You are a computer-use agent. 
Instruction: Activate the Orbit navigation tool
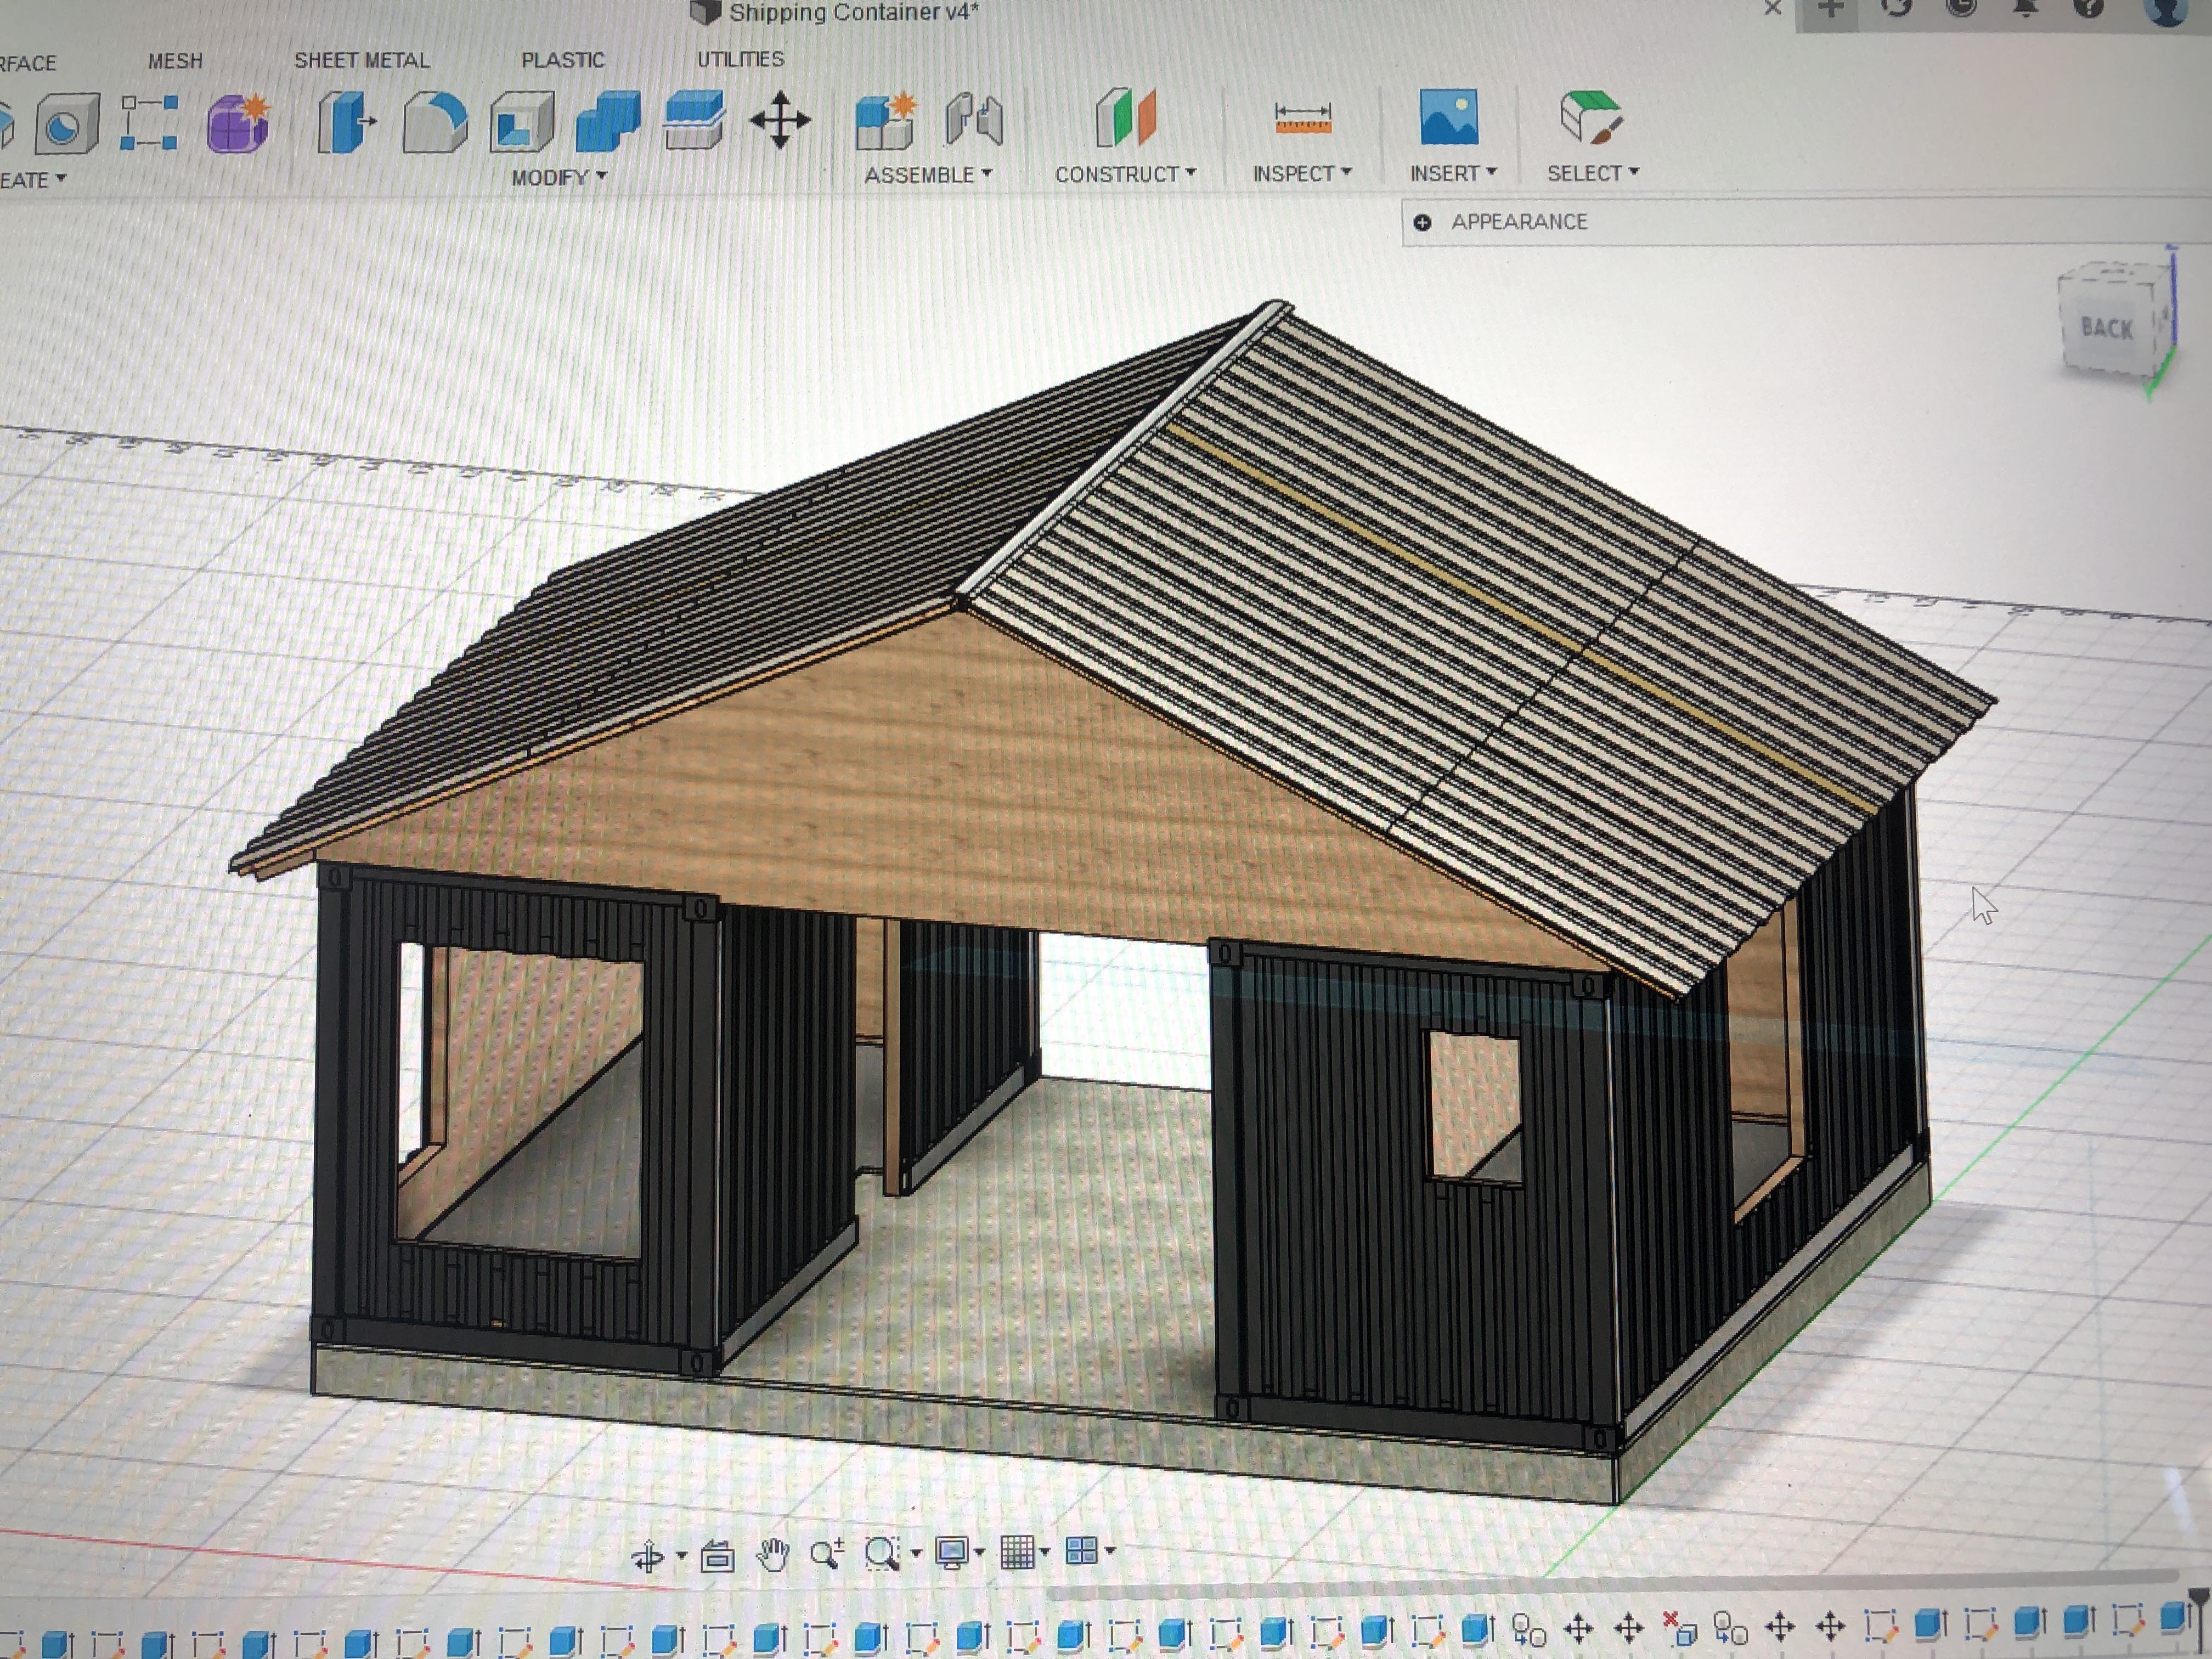[647, 1556]
